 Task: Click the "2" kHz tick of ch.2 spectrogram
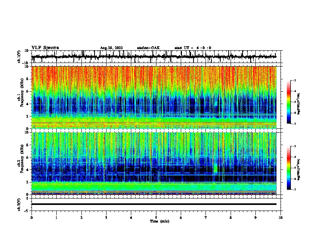coord(28,182)
